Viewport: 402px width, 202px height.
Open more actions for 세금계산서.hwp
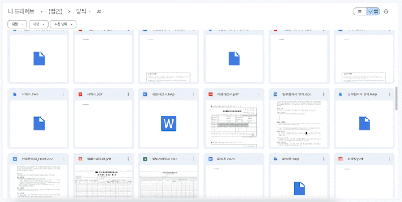(194, 94)
